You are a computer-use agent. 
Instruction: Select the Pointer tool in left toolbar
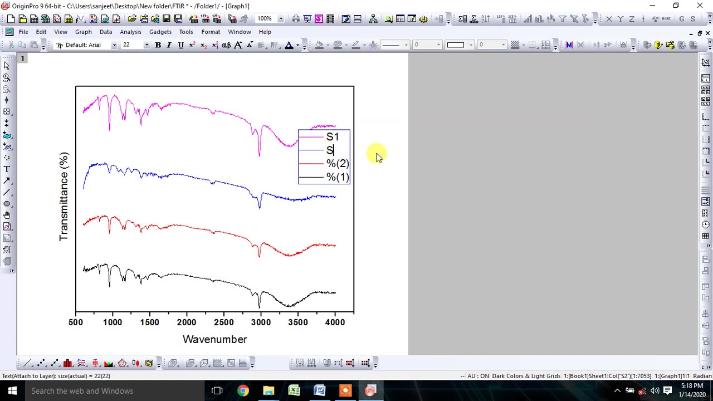tap(7, 66)
